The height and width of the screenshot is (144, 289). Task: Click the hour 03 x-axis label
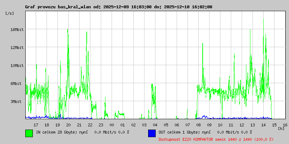(x=144, y=125)
